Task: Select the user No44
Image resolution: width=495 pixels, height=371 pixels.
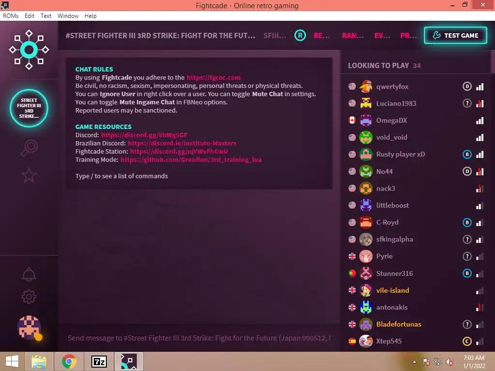Action: click(x=384, y=171)
